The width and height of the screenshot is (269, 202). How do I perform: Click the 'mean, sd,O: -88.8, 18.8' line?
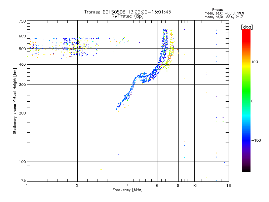(224, 13)
